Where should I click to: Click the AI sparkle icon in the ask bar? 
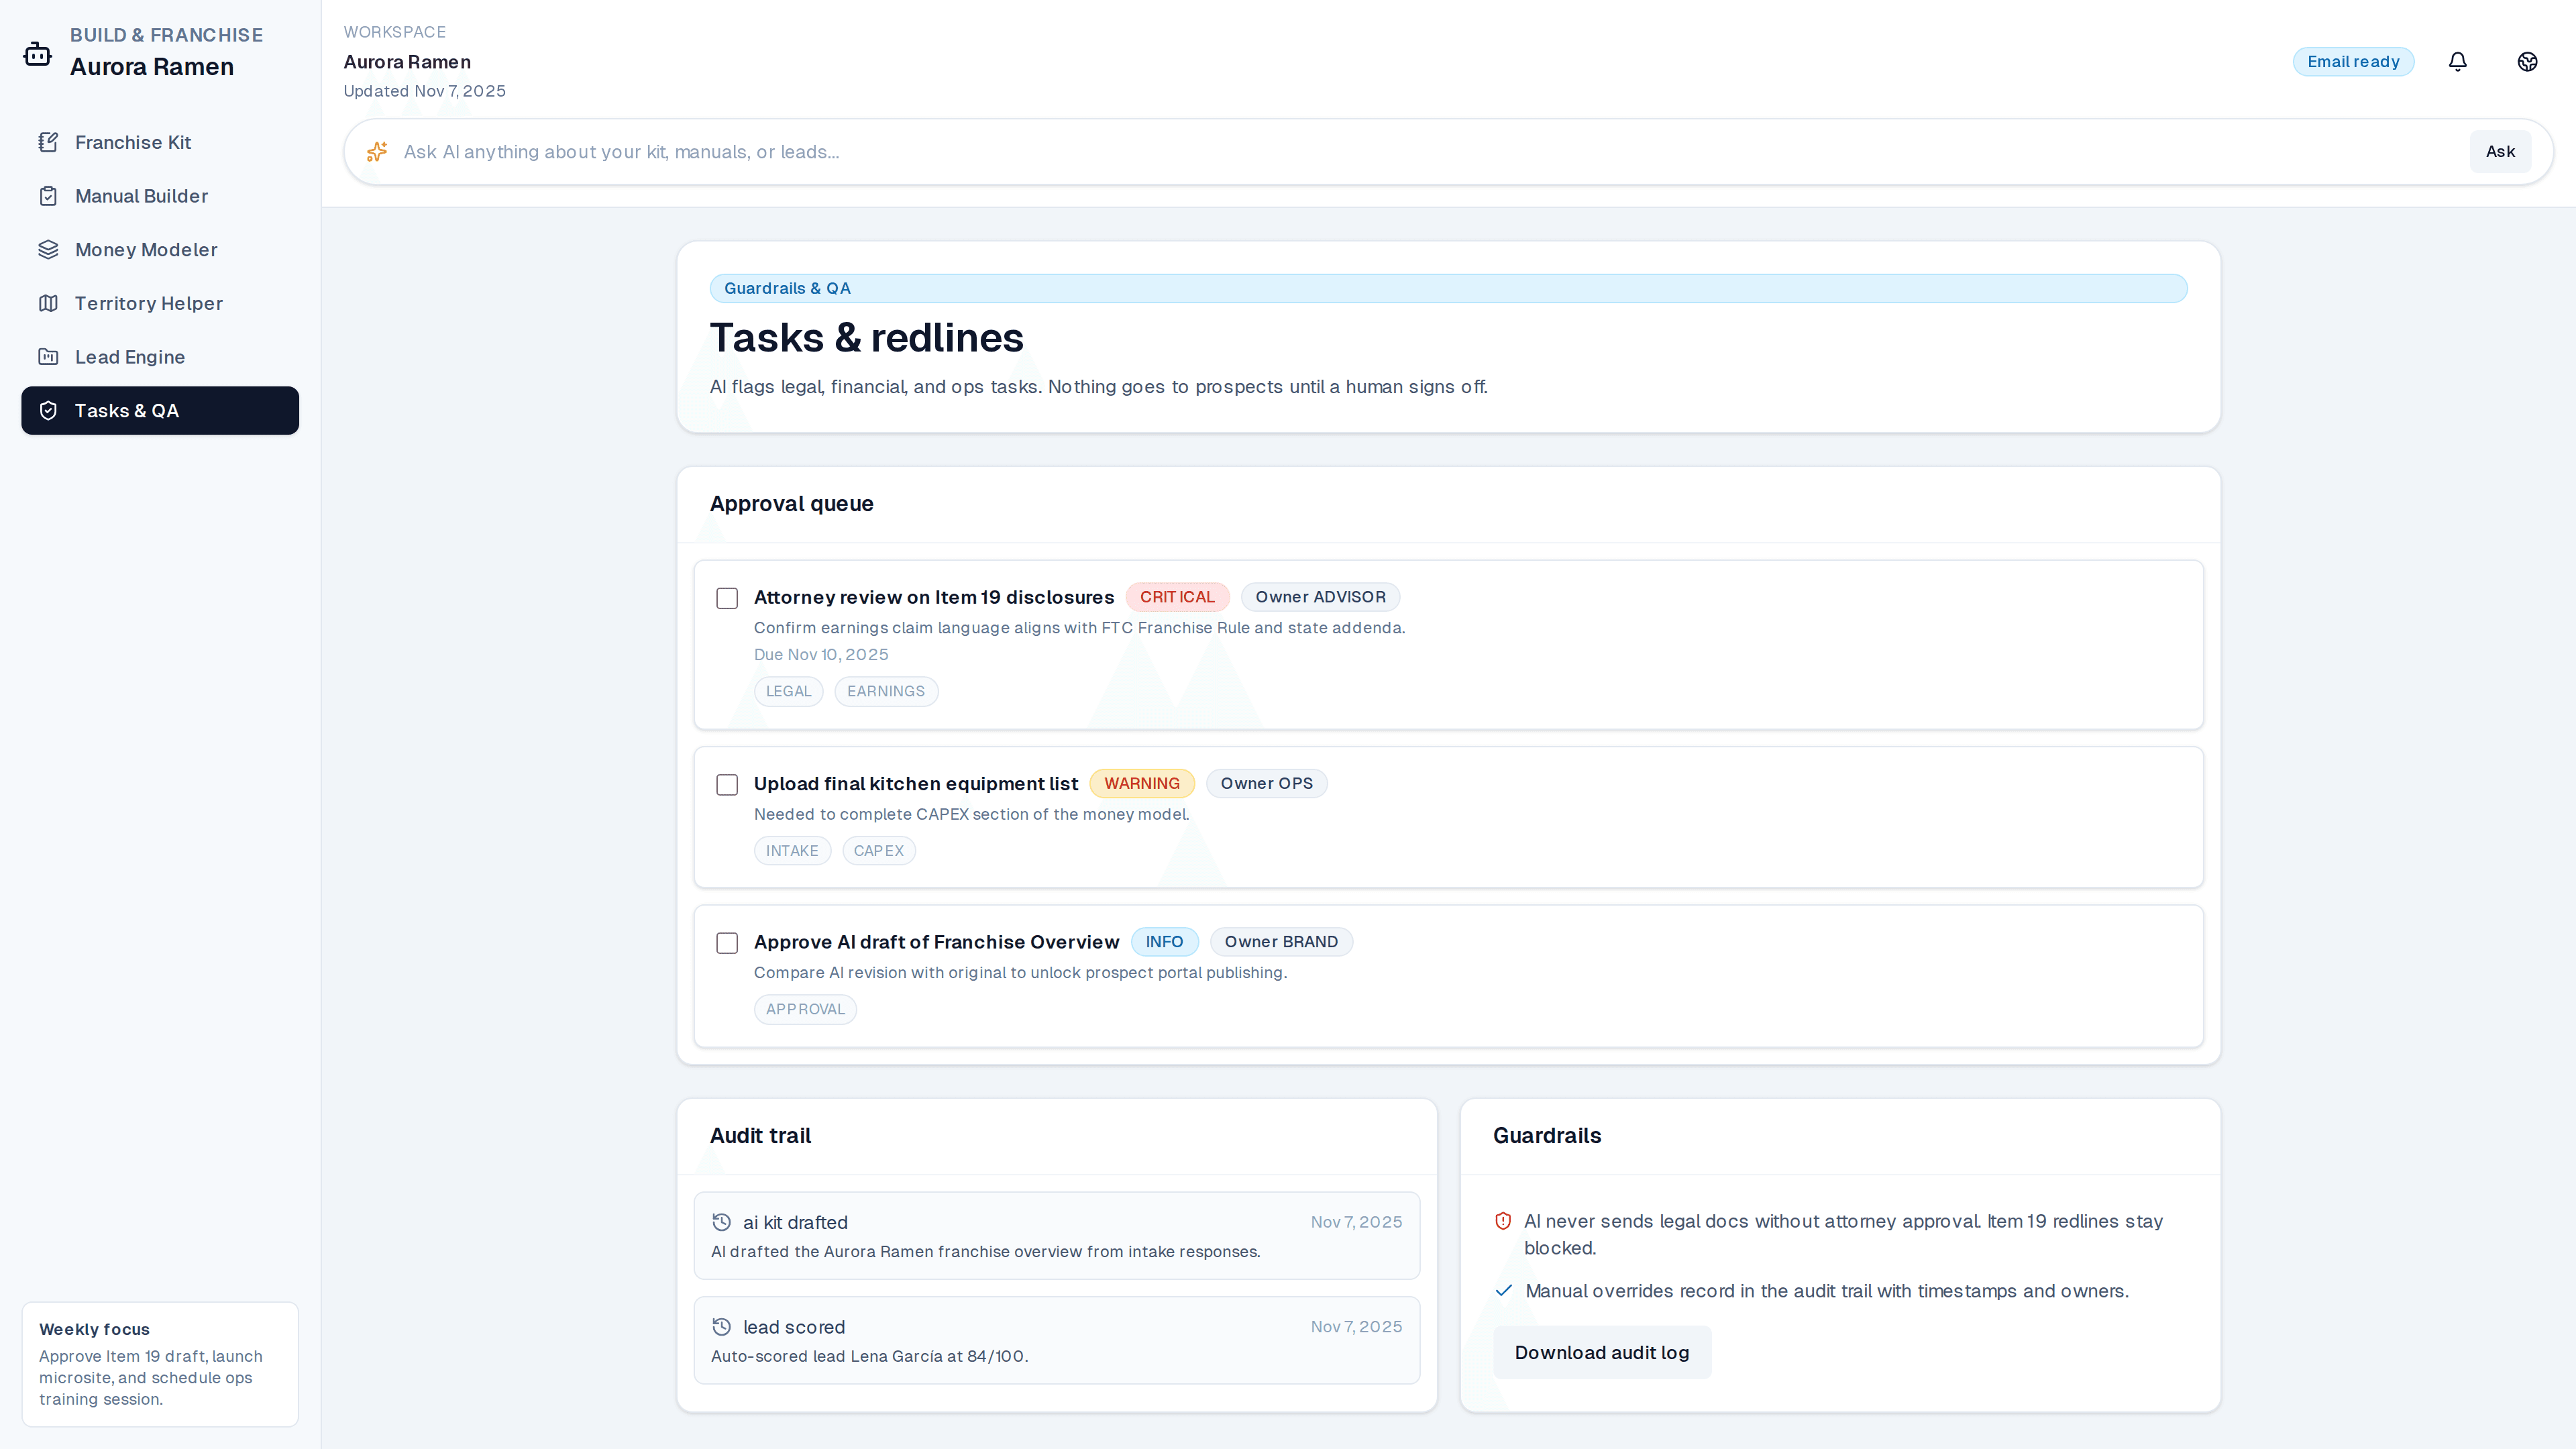pyautogui.click(x=377, y=151)
